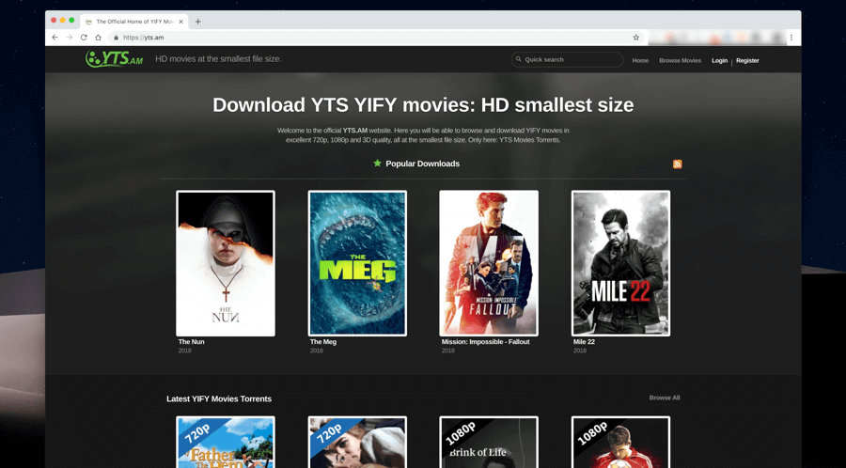Click Popular Downloads heading

point(422,164)
